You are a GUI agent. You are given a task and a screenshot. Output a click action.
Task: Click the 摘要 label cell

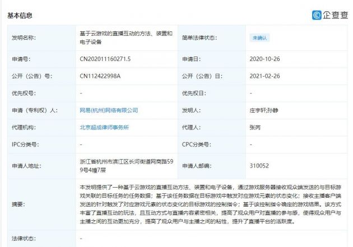(41, 204)
